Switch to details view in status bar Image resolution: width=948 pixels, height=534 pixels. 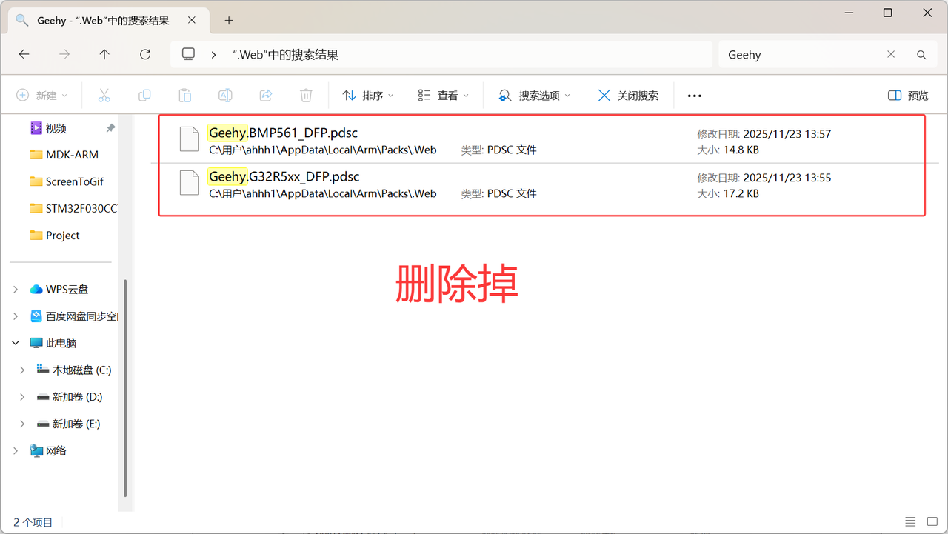click(x=910, y=522)
